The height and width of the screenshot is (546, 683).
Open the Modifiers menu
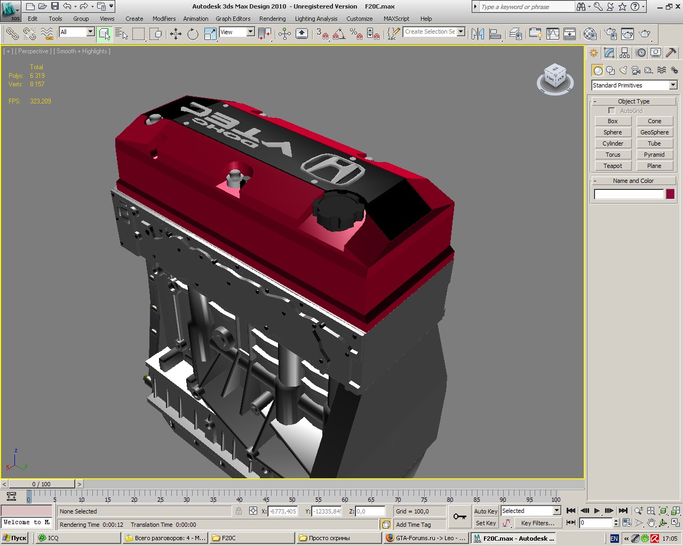[x=164, y=19]
